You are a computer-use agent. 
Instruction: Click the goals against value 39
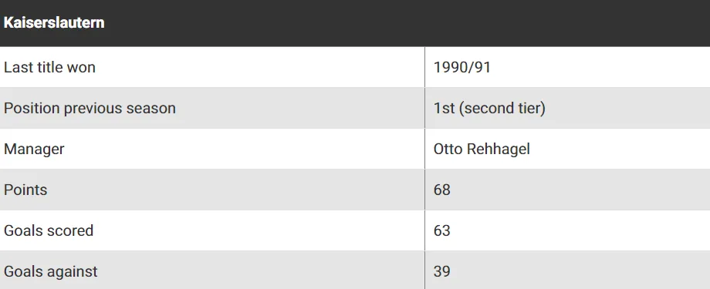(442, 271)
